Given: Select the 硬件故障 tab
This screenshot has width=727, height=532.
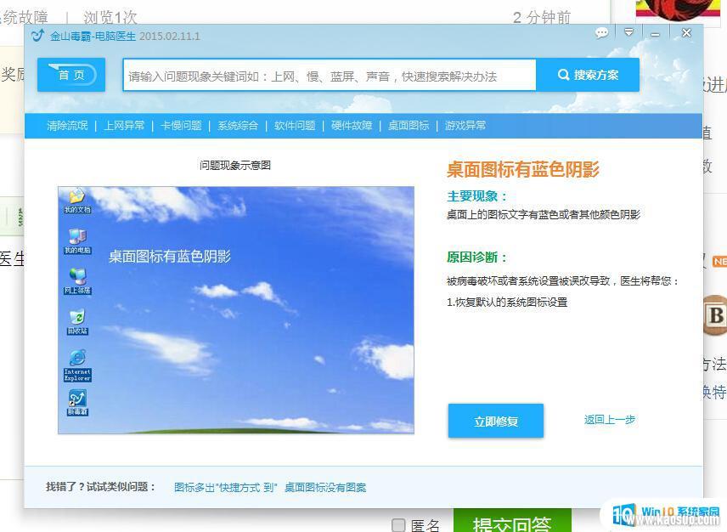Looking at the screenshot, I should [x=352, y=125].
